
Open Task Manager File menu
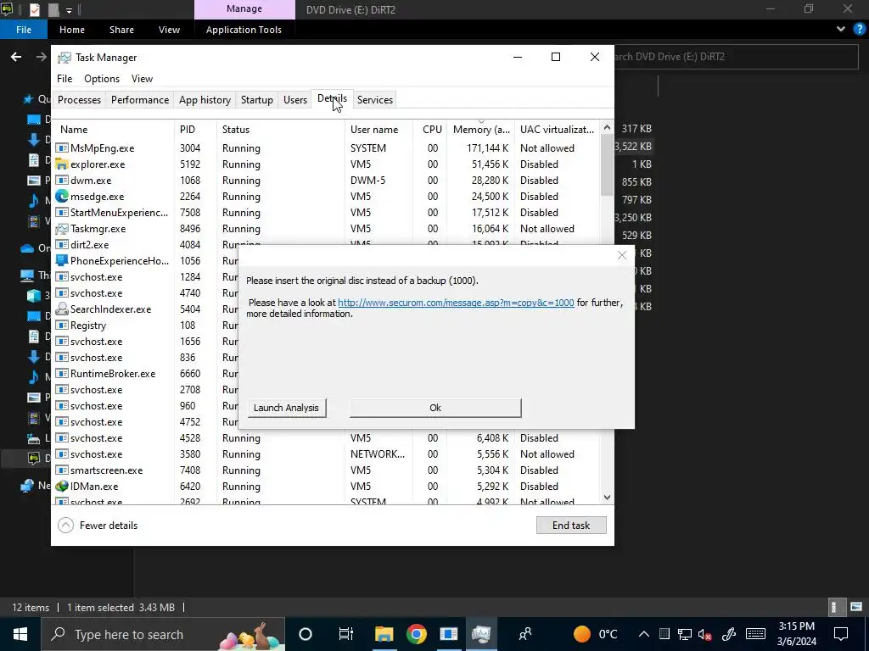point(64,79)
